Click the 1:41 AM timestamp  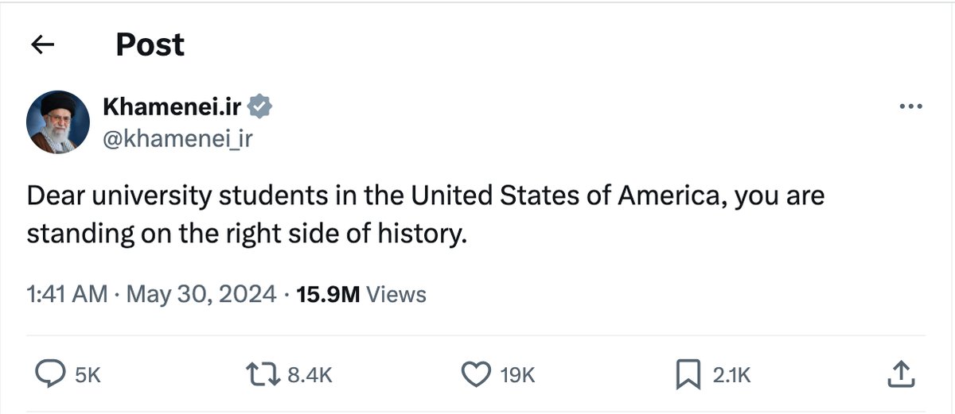pyautogui.click(x=67, y=295)
